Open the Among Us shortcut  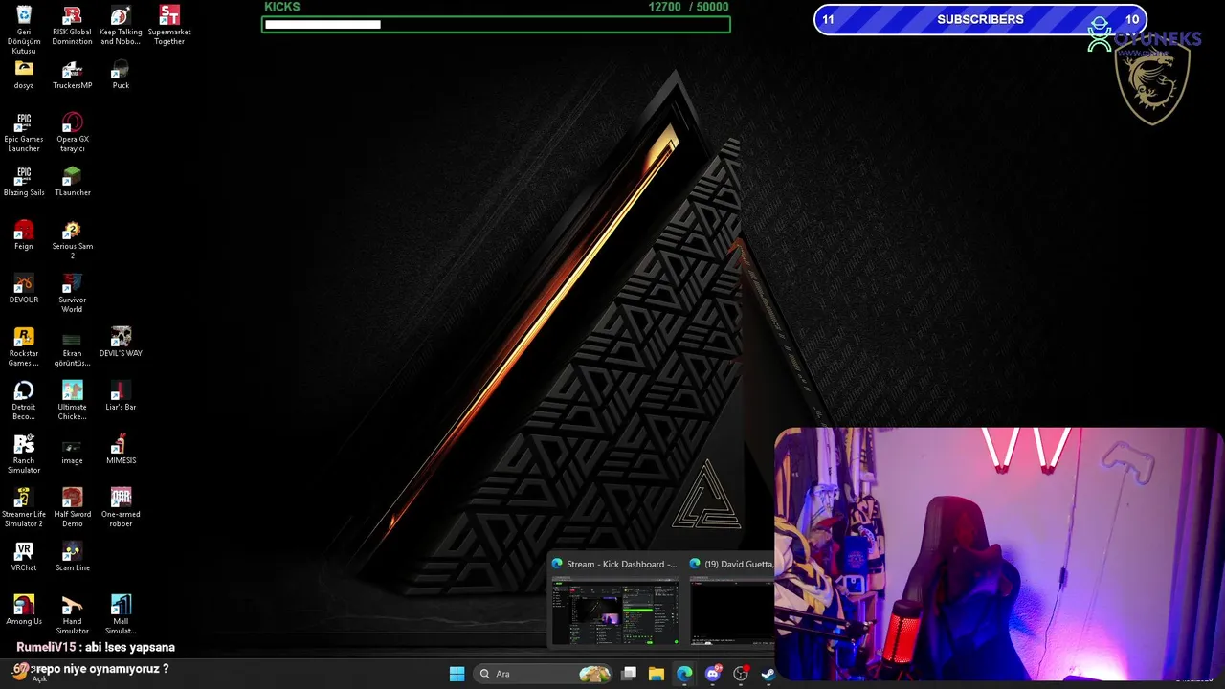point(24,611)
